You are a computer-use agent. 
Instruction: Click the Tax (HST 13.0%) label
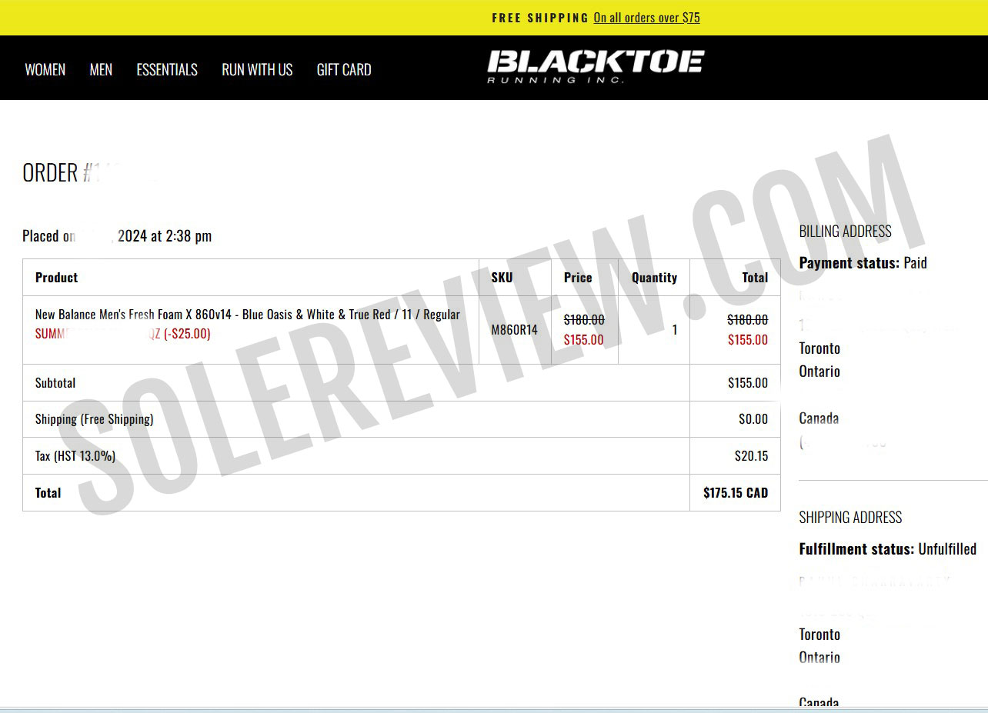click(75, 456)
